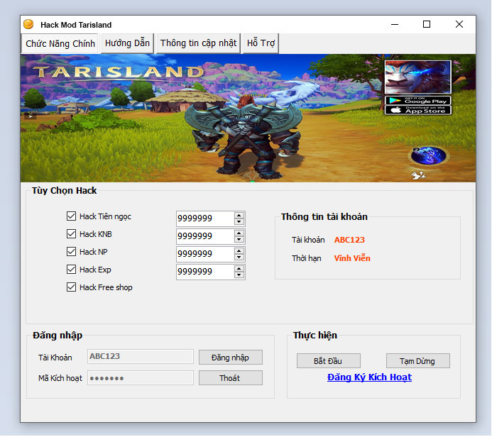The height and width of the screenshot is (437, 492).
Task: Click the blue-faced character thumbnail in banner
Action: click(x=418, y=77)
